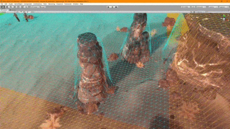Select the Rect transform tool
The image size is (230, 129).
point(18,7)
